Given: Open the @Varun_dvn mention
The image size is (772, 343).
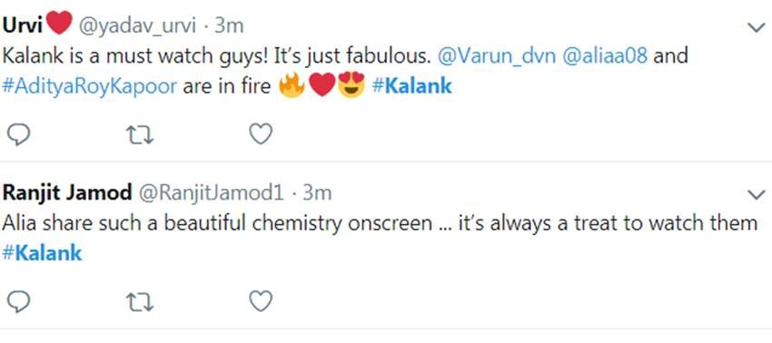Looking at the screenshot, I should pyautogui.click(x=496, y=56).
